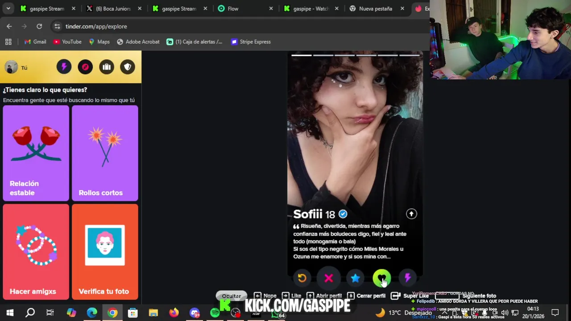Viewport: 571px width, 321px height.
Task: Switch to the gaspipe - Watch tab
Action: coord(310,8)
